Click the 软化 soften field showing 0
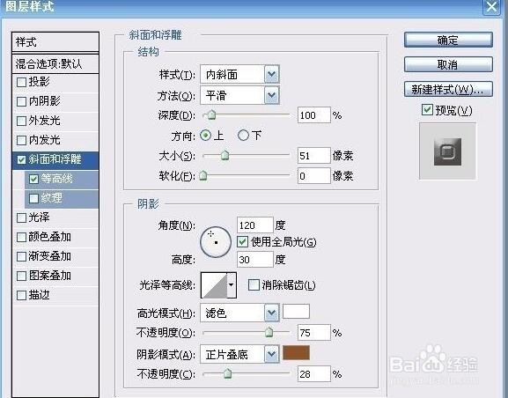Screen dimensions: 508x398 (x=314, y=176)
